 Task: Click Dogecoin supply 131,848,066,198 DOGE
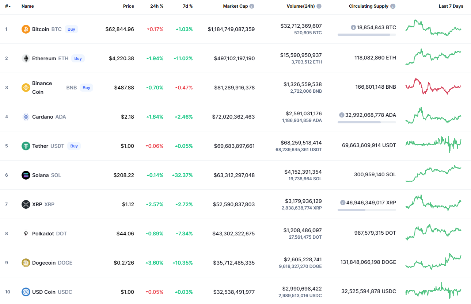[368, 262]
